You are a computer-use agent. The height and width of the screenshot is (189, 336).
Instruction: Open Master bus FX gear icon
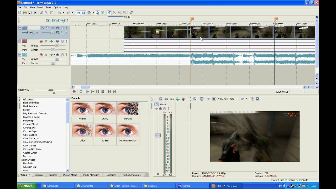tap(160, 109)
